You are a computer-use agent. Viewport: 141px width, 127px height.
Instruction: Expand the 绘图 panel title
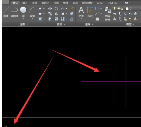pyautogui.click(x=24, y=24)
